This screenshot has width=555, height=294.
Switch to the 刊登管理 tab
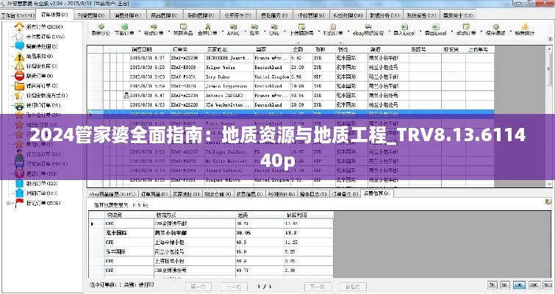pyautogui.click(x=90, y=15)
